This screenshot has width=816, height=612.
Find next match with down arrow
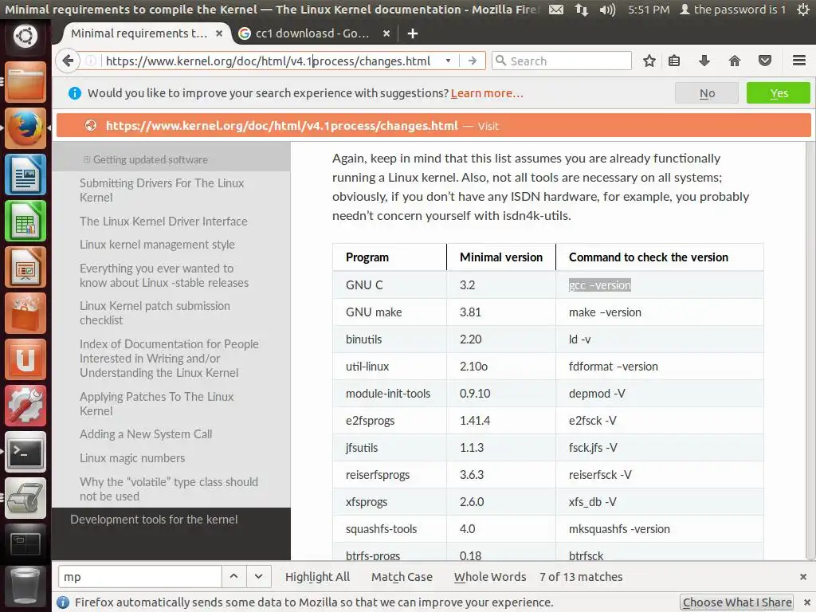pyautogui.click(x=259, y=577)
